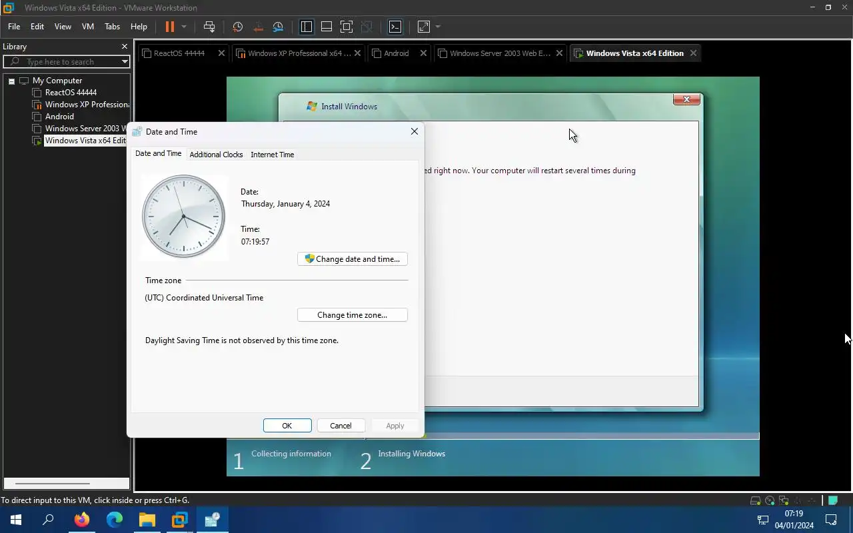Open the power options dropdown beside pause
The image size is (853, 533).
[184, 27]
